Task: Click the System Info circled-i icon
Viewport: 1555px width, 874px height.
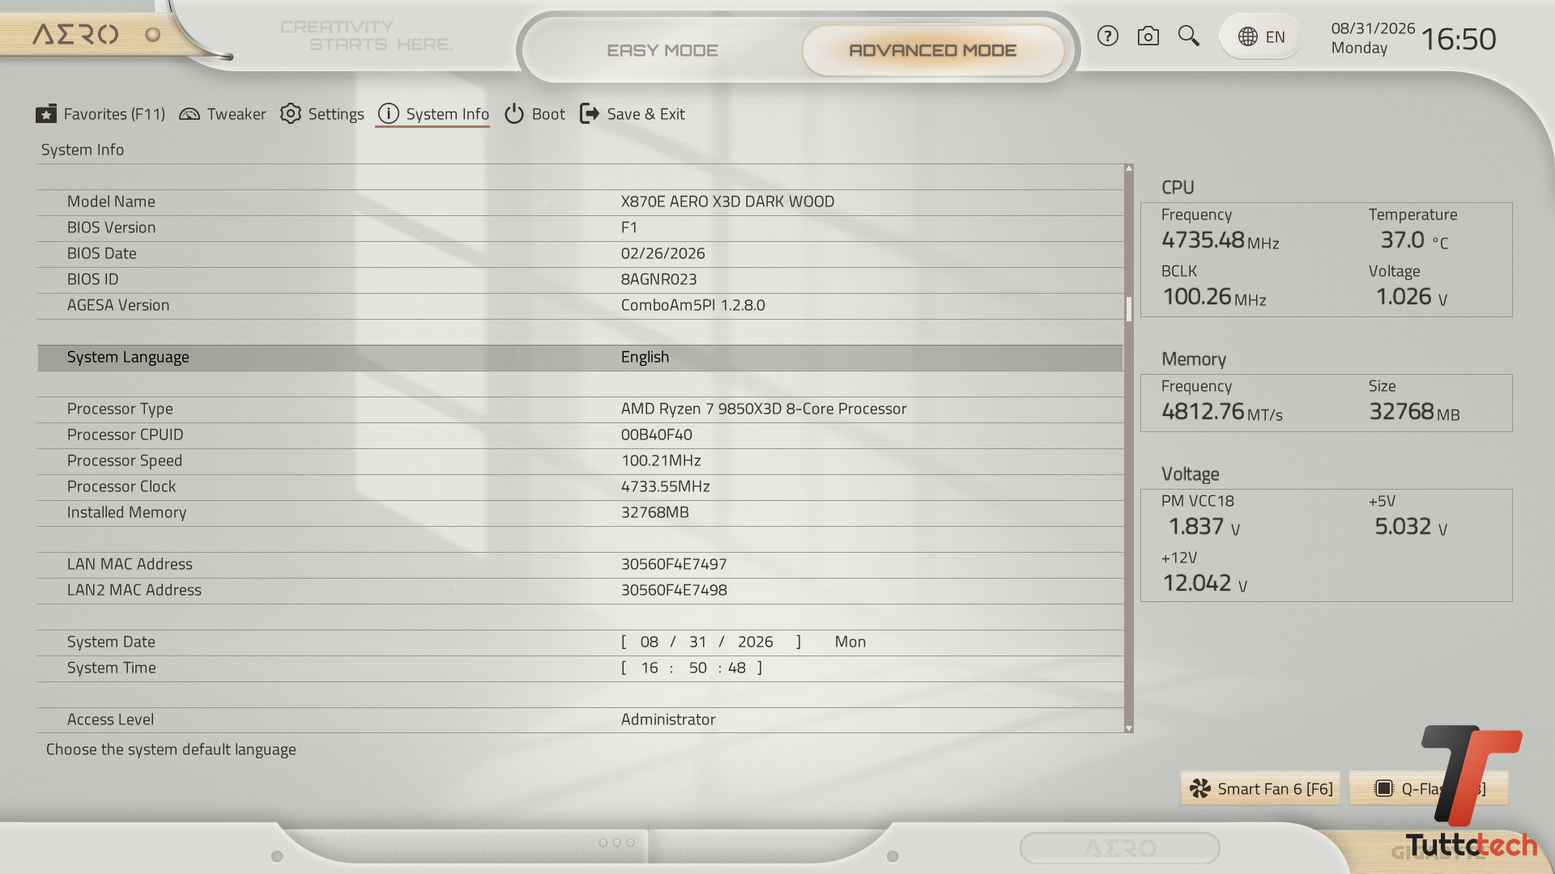Action: [x=389, y=114]
